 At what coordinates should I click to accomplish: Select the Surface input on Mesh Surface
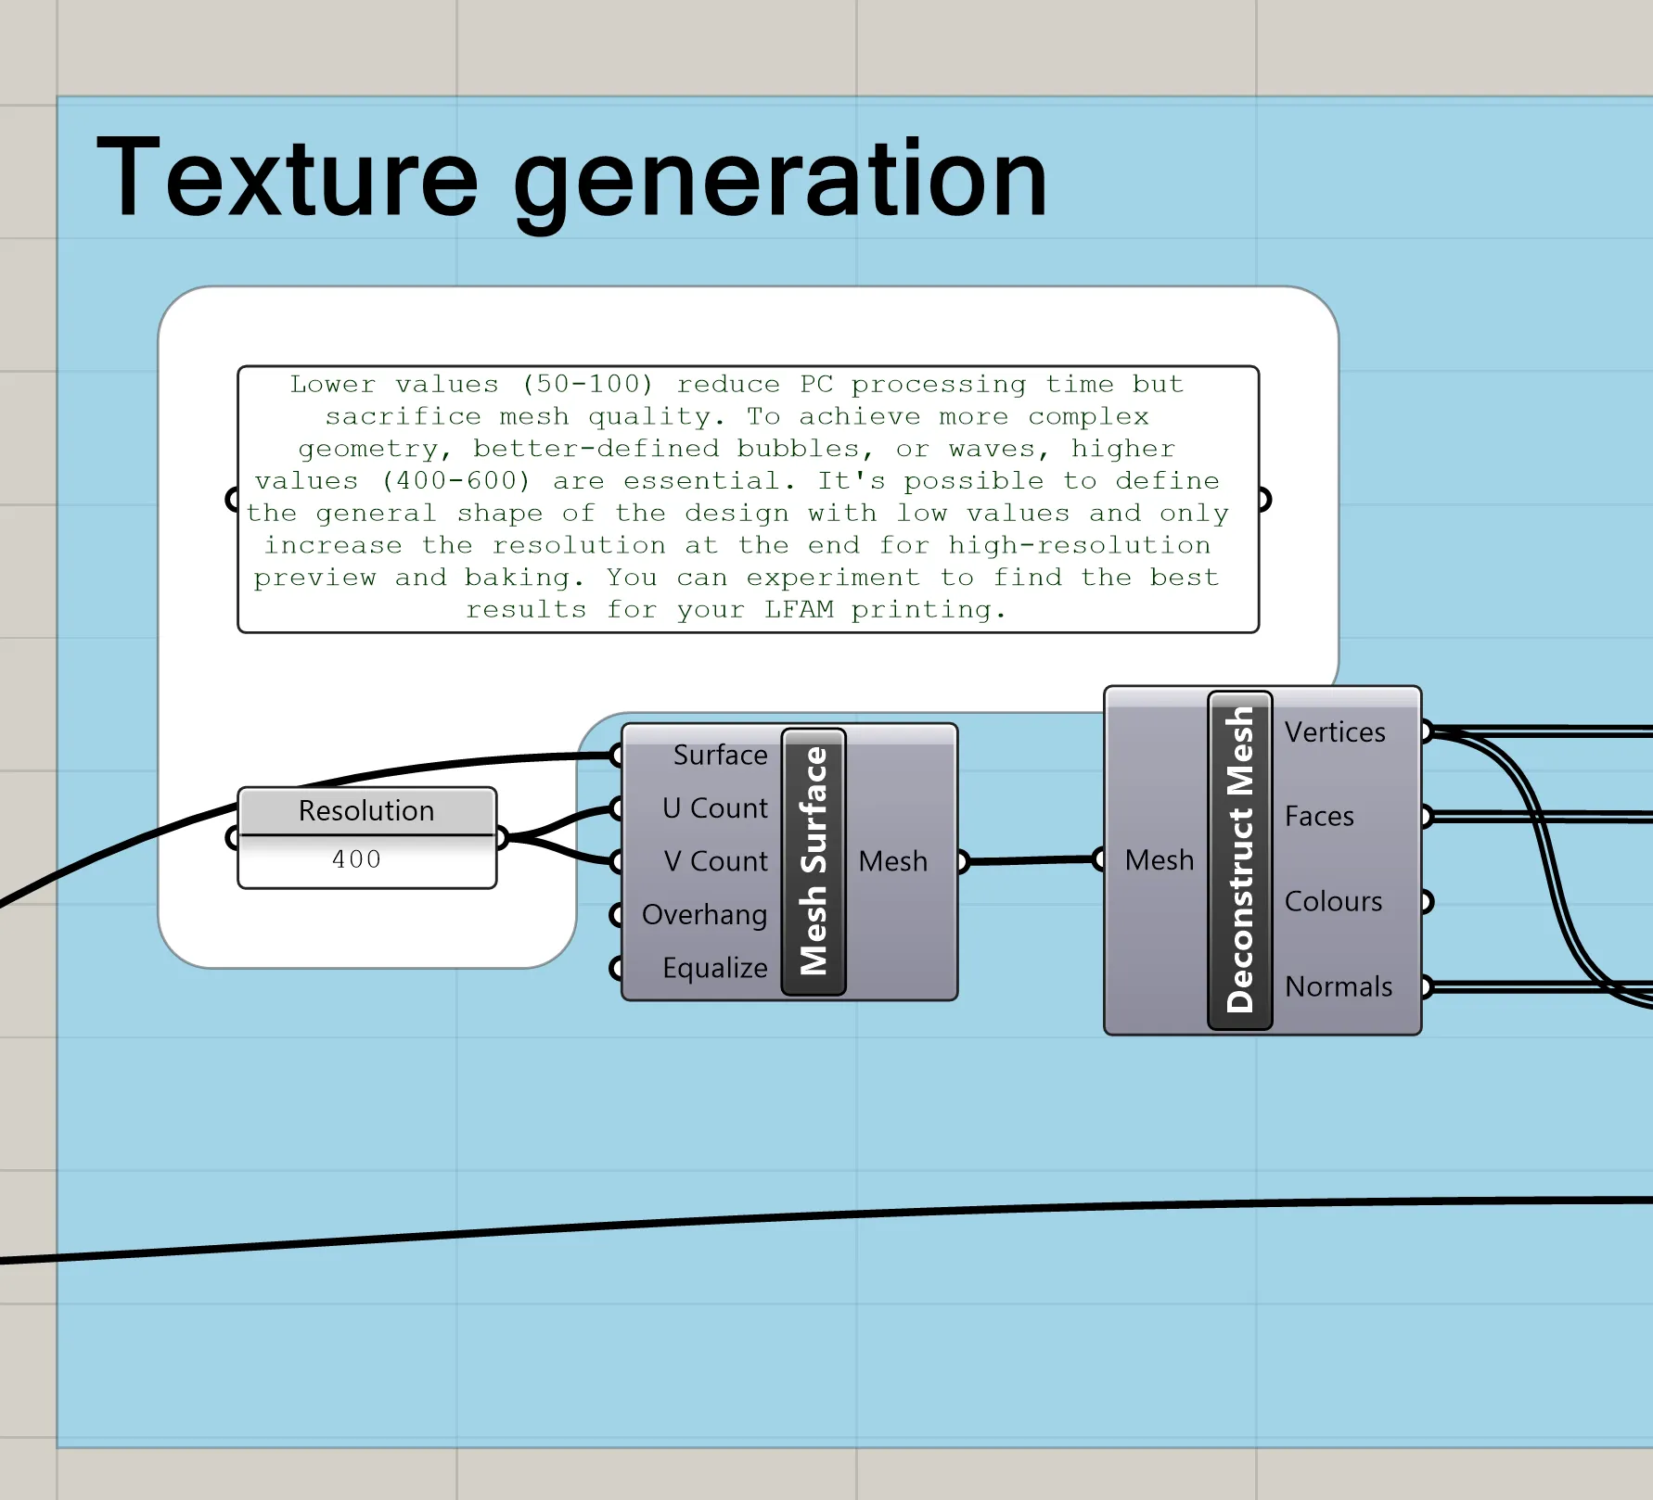click(720, 756)
